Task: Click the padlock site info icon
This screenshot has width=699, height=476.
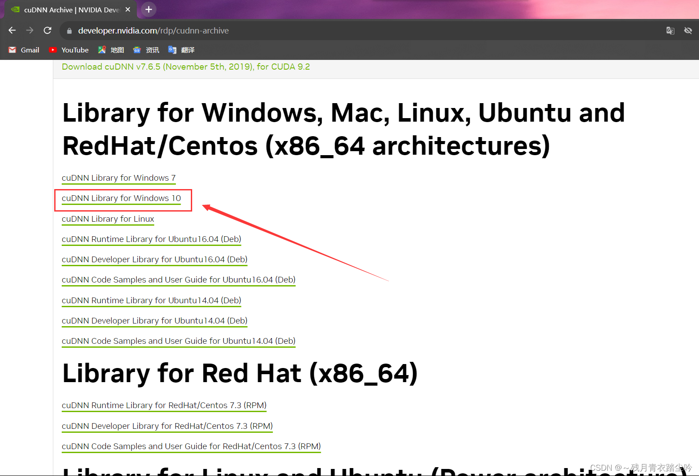Action: [69, 31]
